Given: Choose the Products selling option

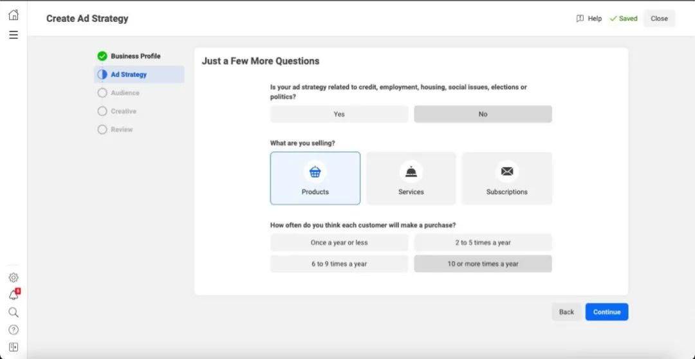Looking at the screenshot, I should pyautogui.click(x=315, y=178).
